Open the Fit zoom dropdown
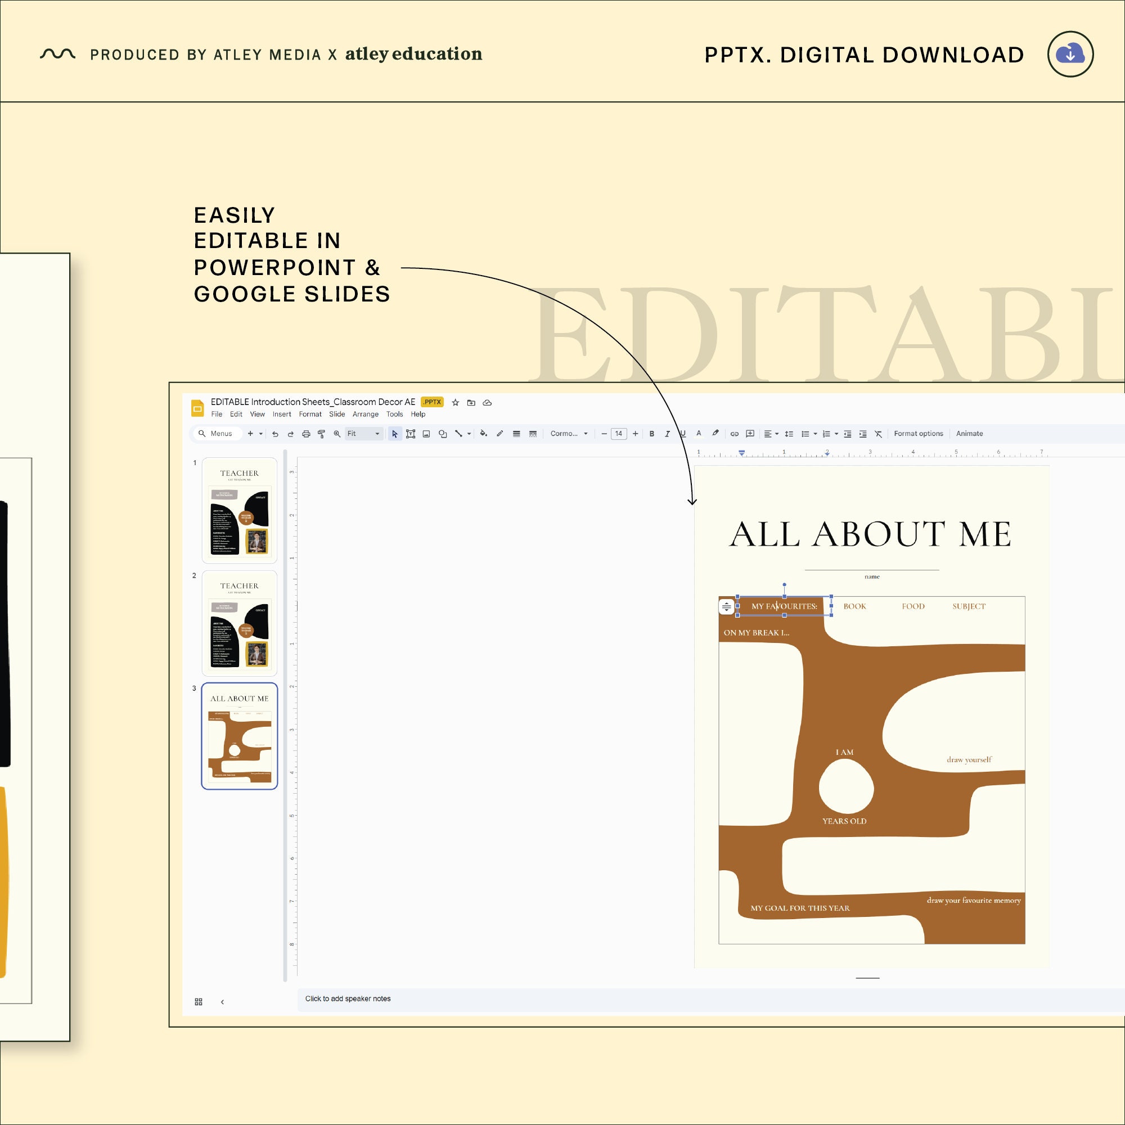 pyautogui.click(x=377, y=434)
